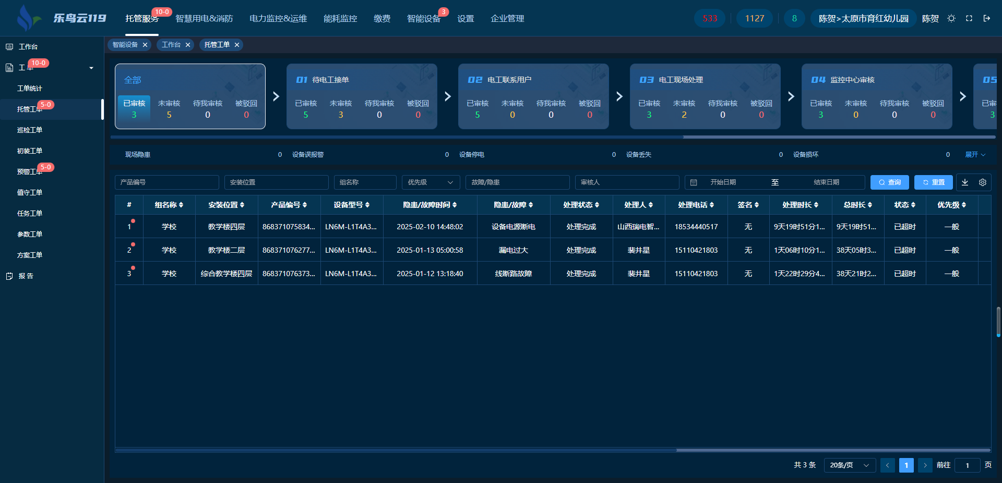
Task: Sort table by 安装位置 column
Action: coord(226,205)
